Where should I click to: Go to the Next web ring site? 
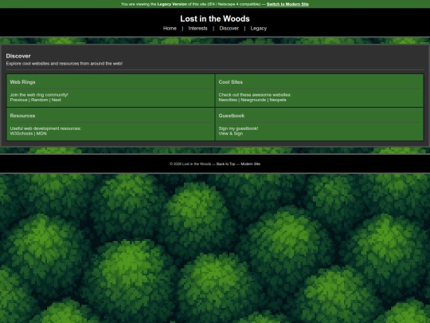click(57, 100)
